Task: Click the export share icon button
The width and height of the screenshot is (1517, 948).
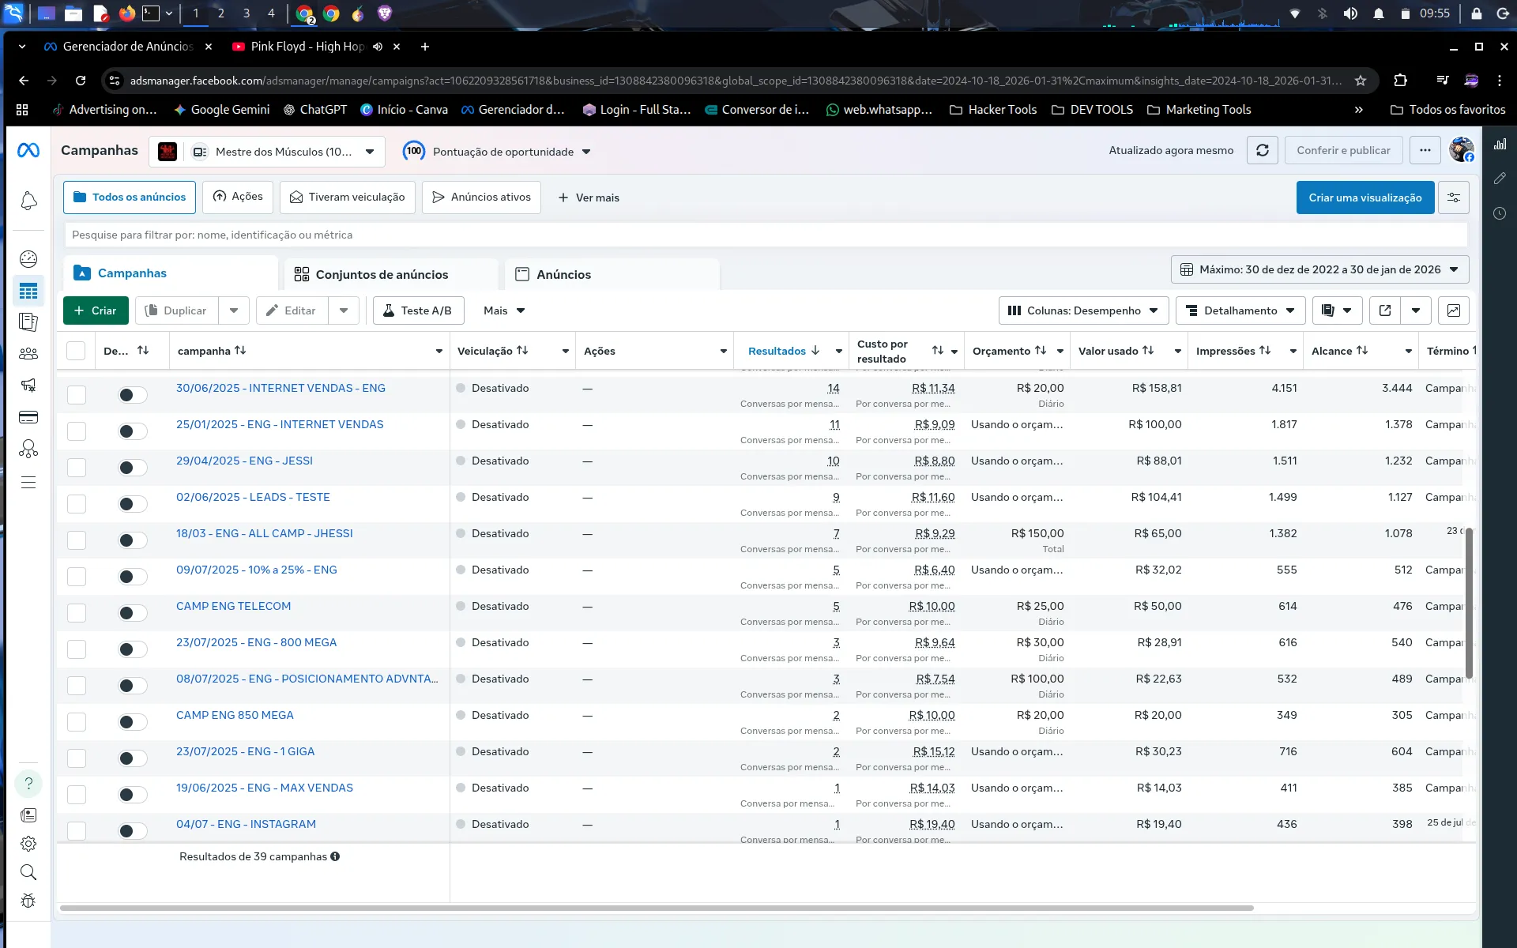Action: coord(1384,310)
